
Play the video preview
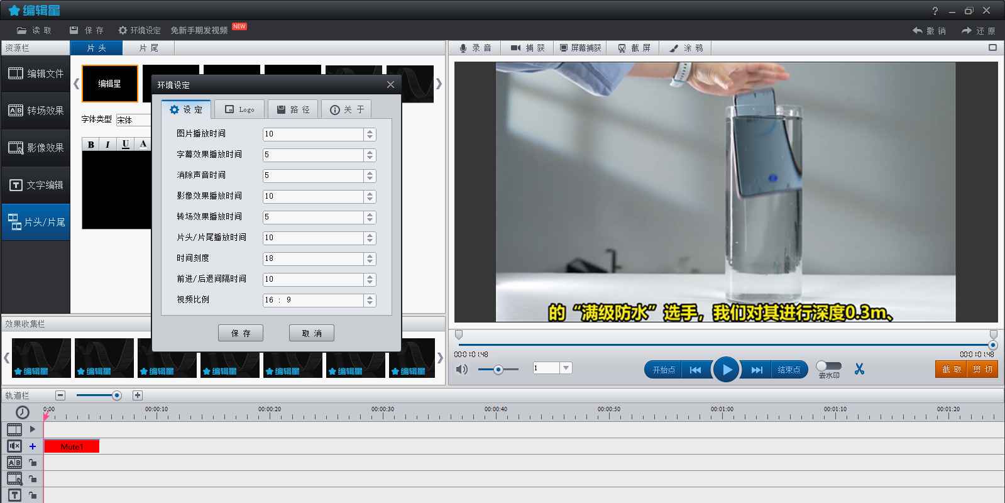727,370
